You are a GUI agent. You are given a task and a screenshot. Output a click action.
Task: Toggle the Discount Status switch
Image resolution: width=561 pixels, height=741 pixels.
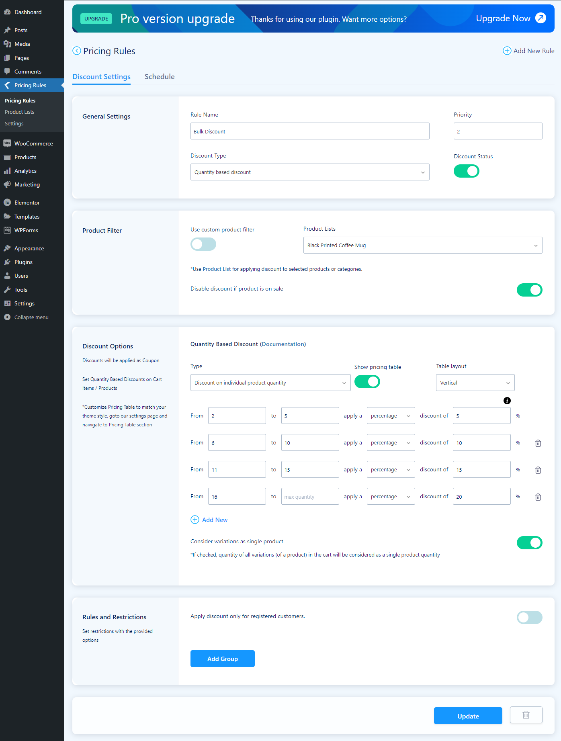(x=467, y=171)
